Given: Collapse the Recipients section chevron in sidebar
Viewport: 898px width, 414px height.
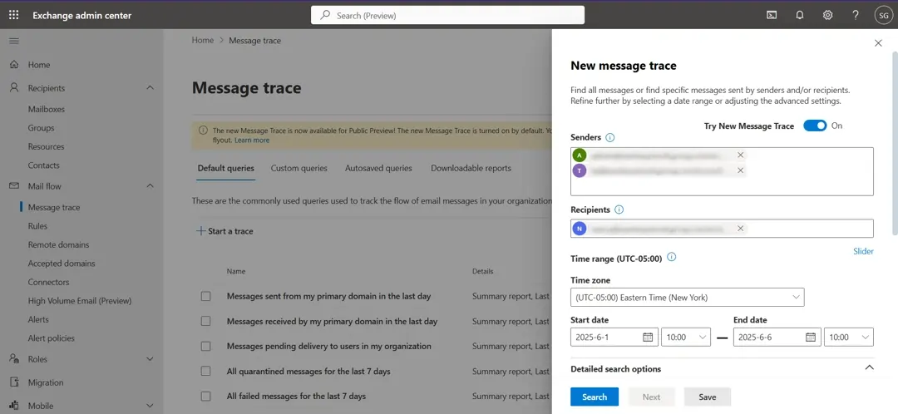Looking at the screenshot, I should pyautogui.click(x=150, y=87).
